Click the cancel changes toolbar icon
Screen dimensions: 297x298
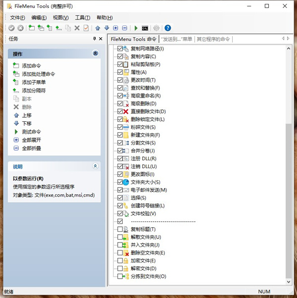20,28
